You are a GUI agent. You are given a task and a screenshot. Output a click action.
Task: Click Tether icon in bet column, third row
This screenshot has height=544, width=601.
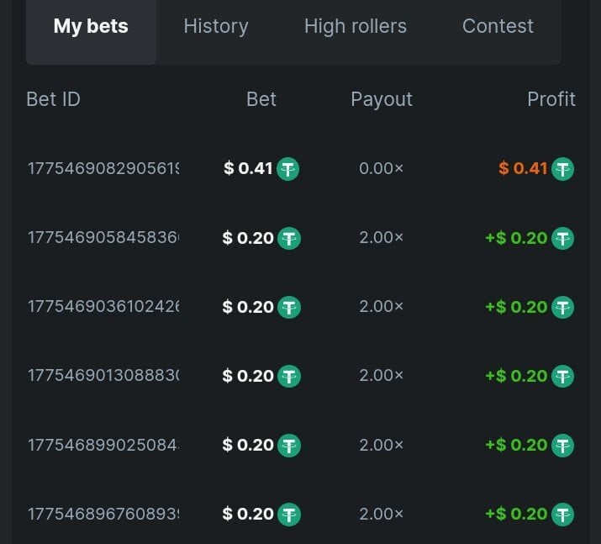pos(288,307)
